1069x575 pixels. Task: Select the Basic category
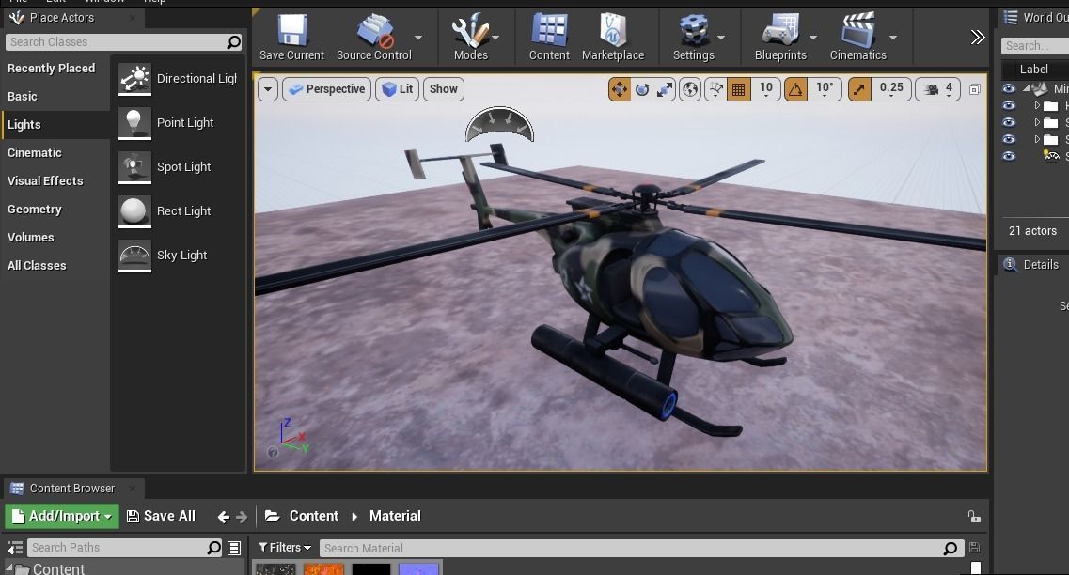(x=23, y=97)
